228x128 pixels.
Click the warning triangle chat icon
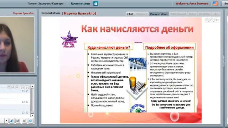(x=13, y=87)
